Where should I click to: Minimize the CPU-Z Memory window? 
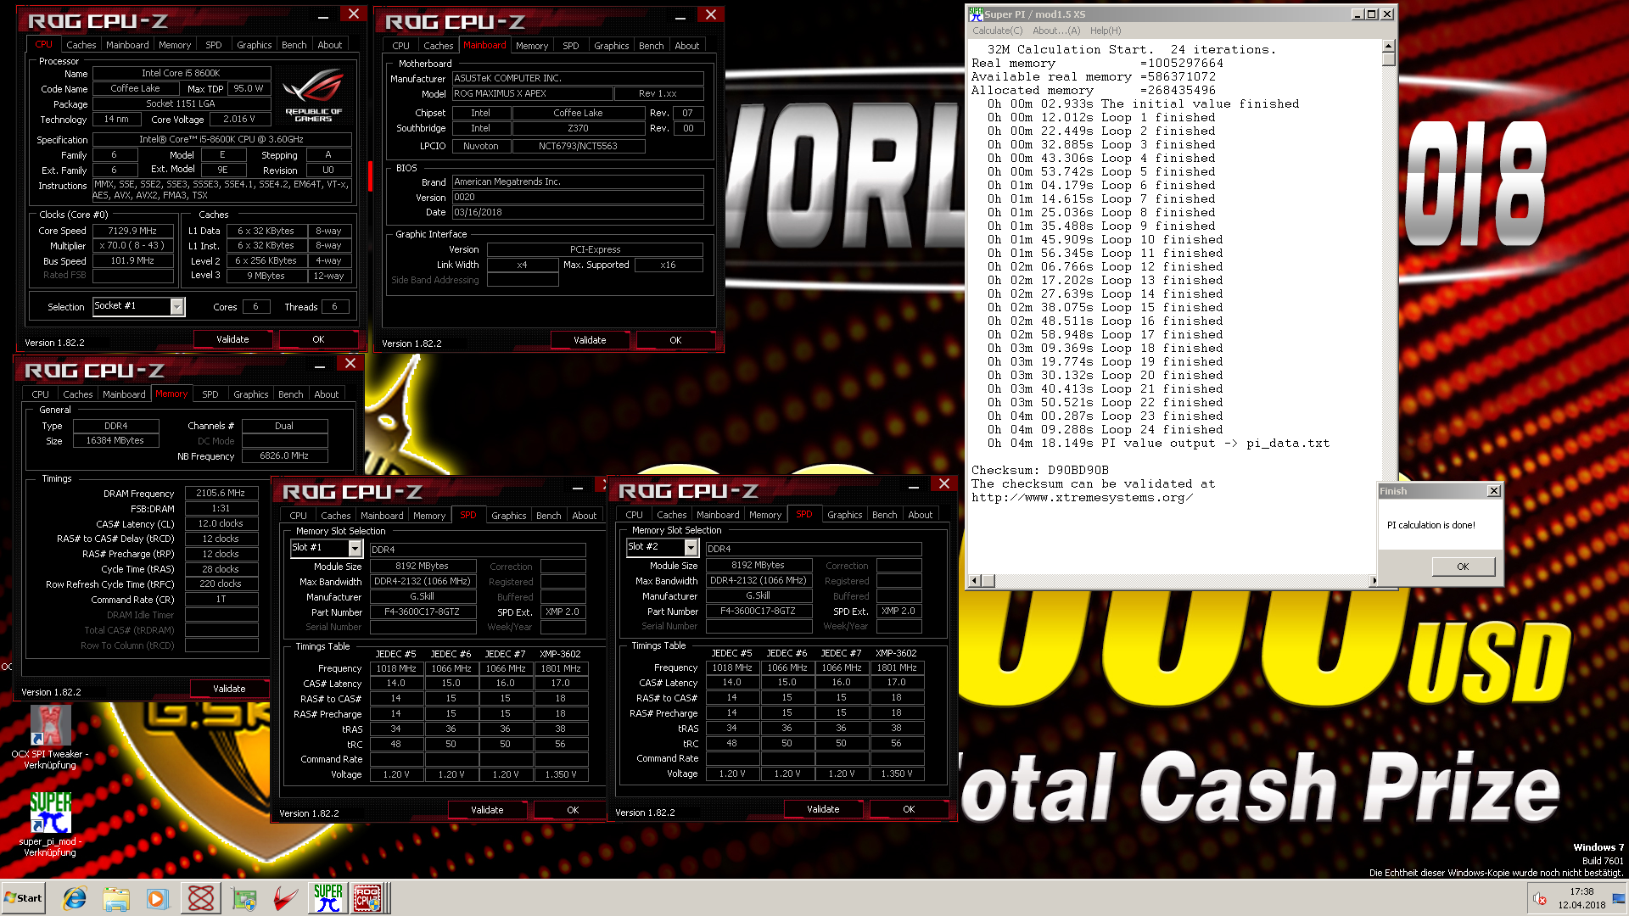[x=320, y=366]
